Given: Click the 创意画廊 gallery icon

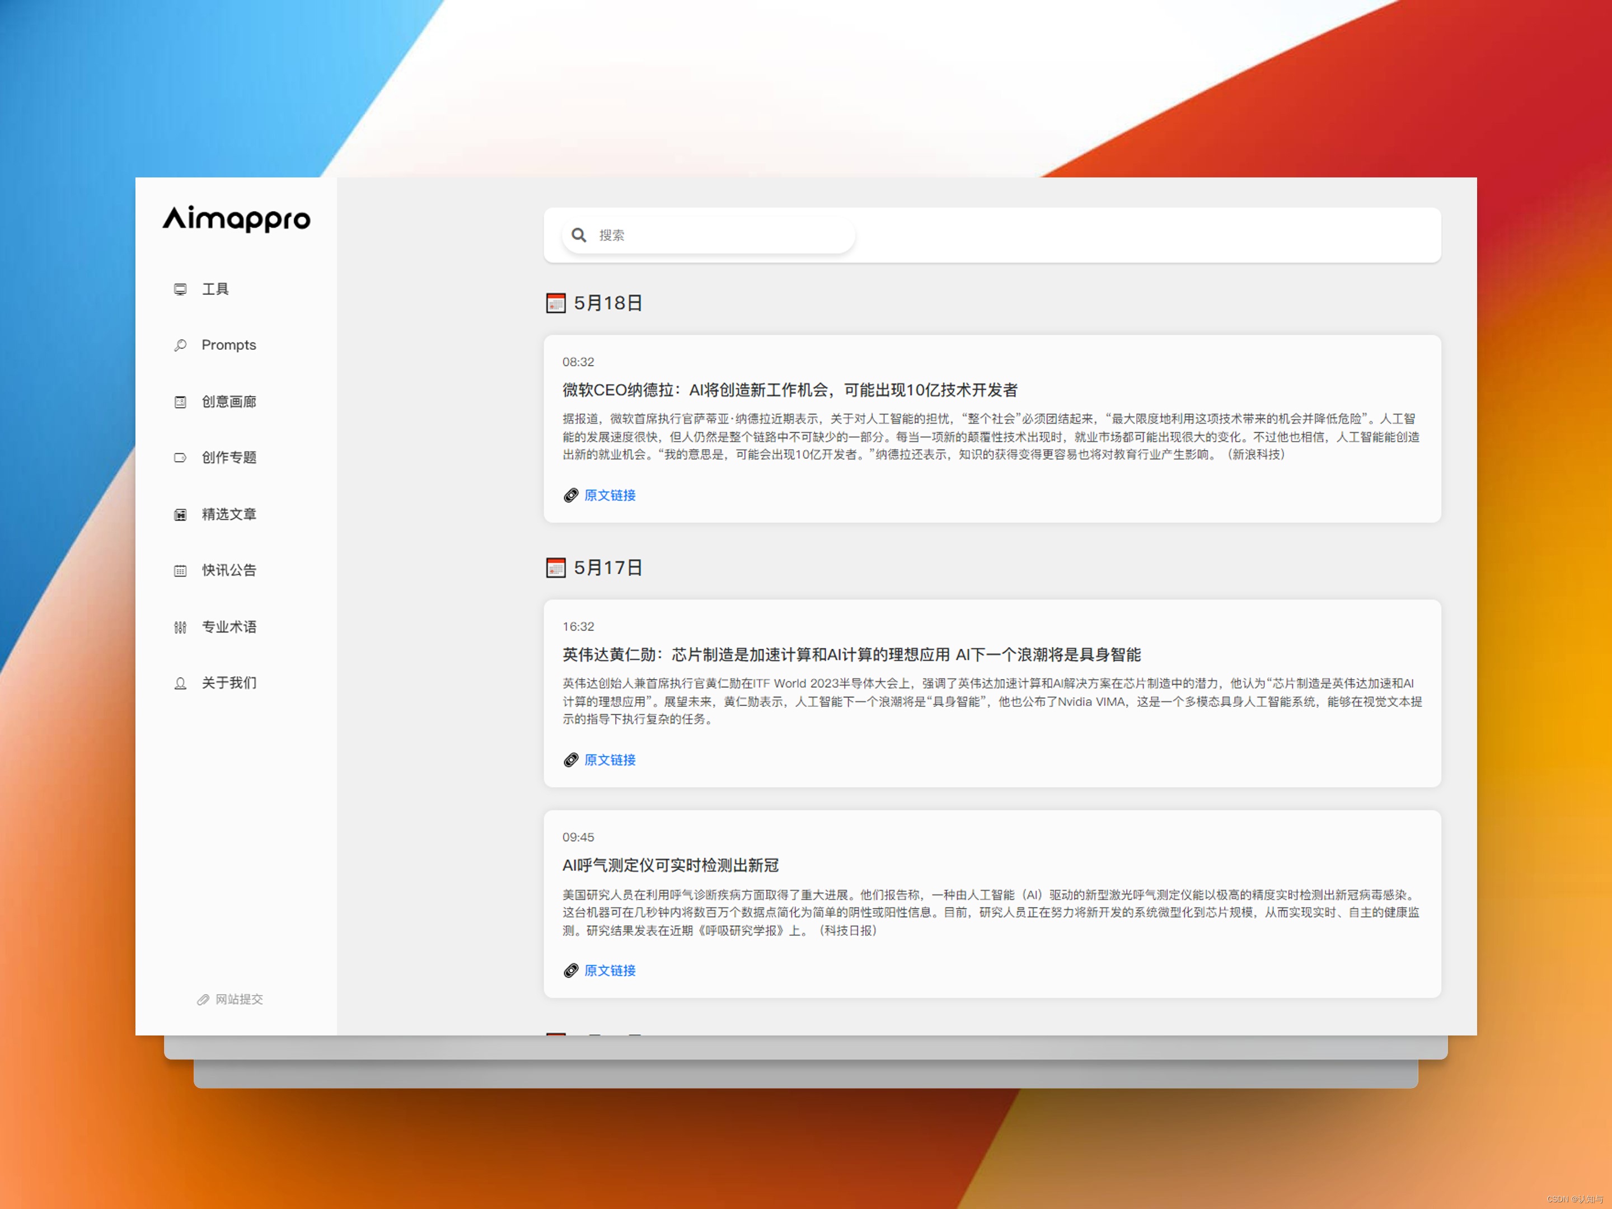Looking at the screenshot, I should click(180, 401).
